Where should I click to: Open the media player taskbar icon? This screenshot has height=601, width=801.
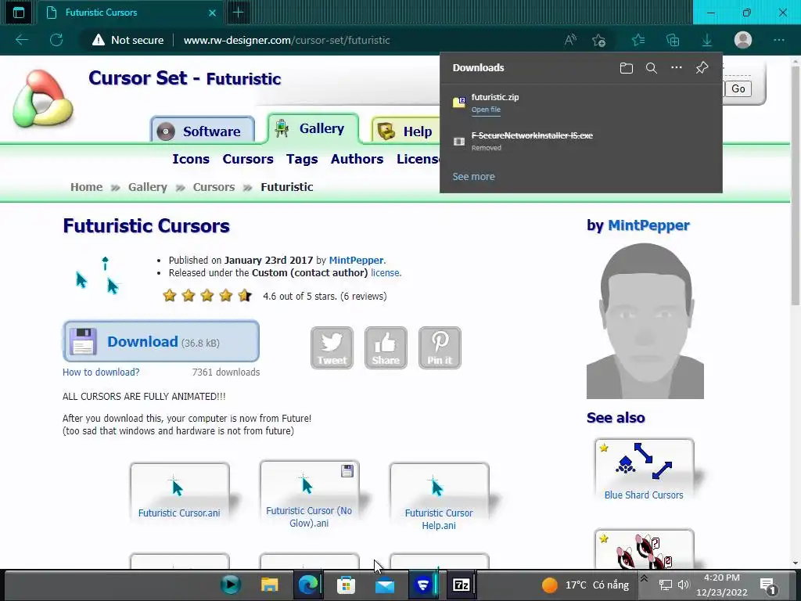(231, 585)
